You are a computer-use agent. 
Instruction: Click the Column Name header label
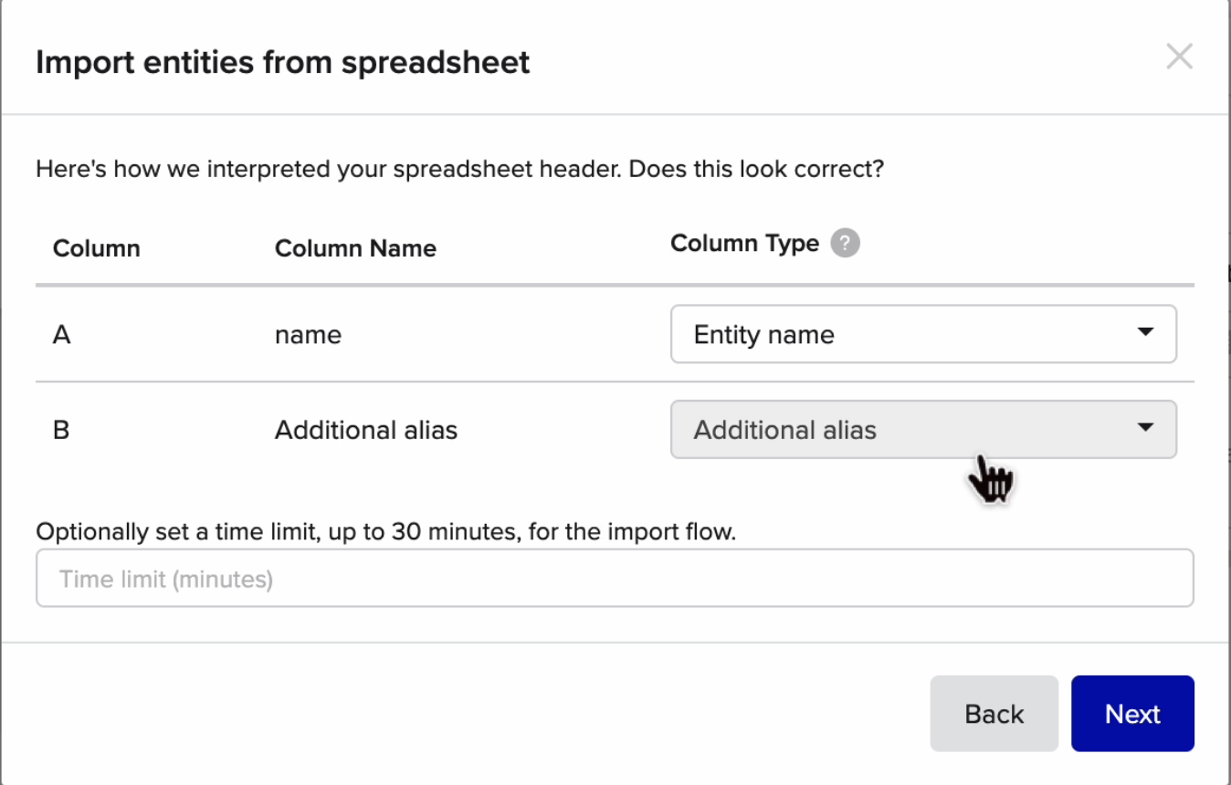pyautogui.click(x=355, y=248)
